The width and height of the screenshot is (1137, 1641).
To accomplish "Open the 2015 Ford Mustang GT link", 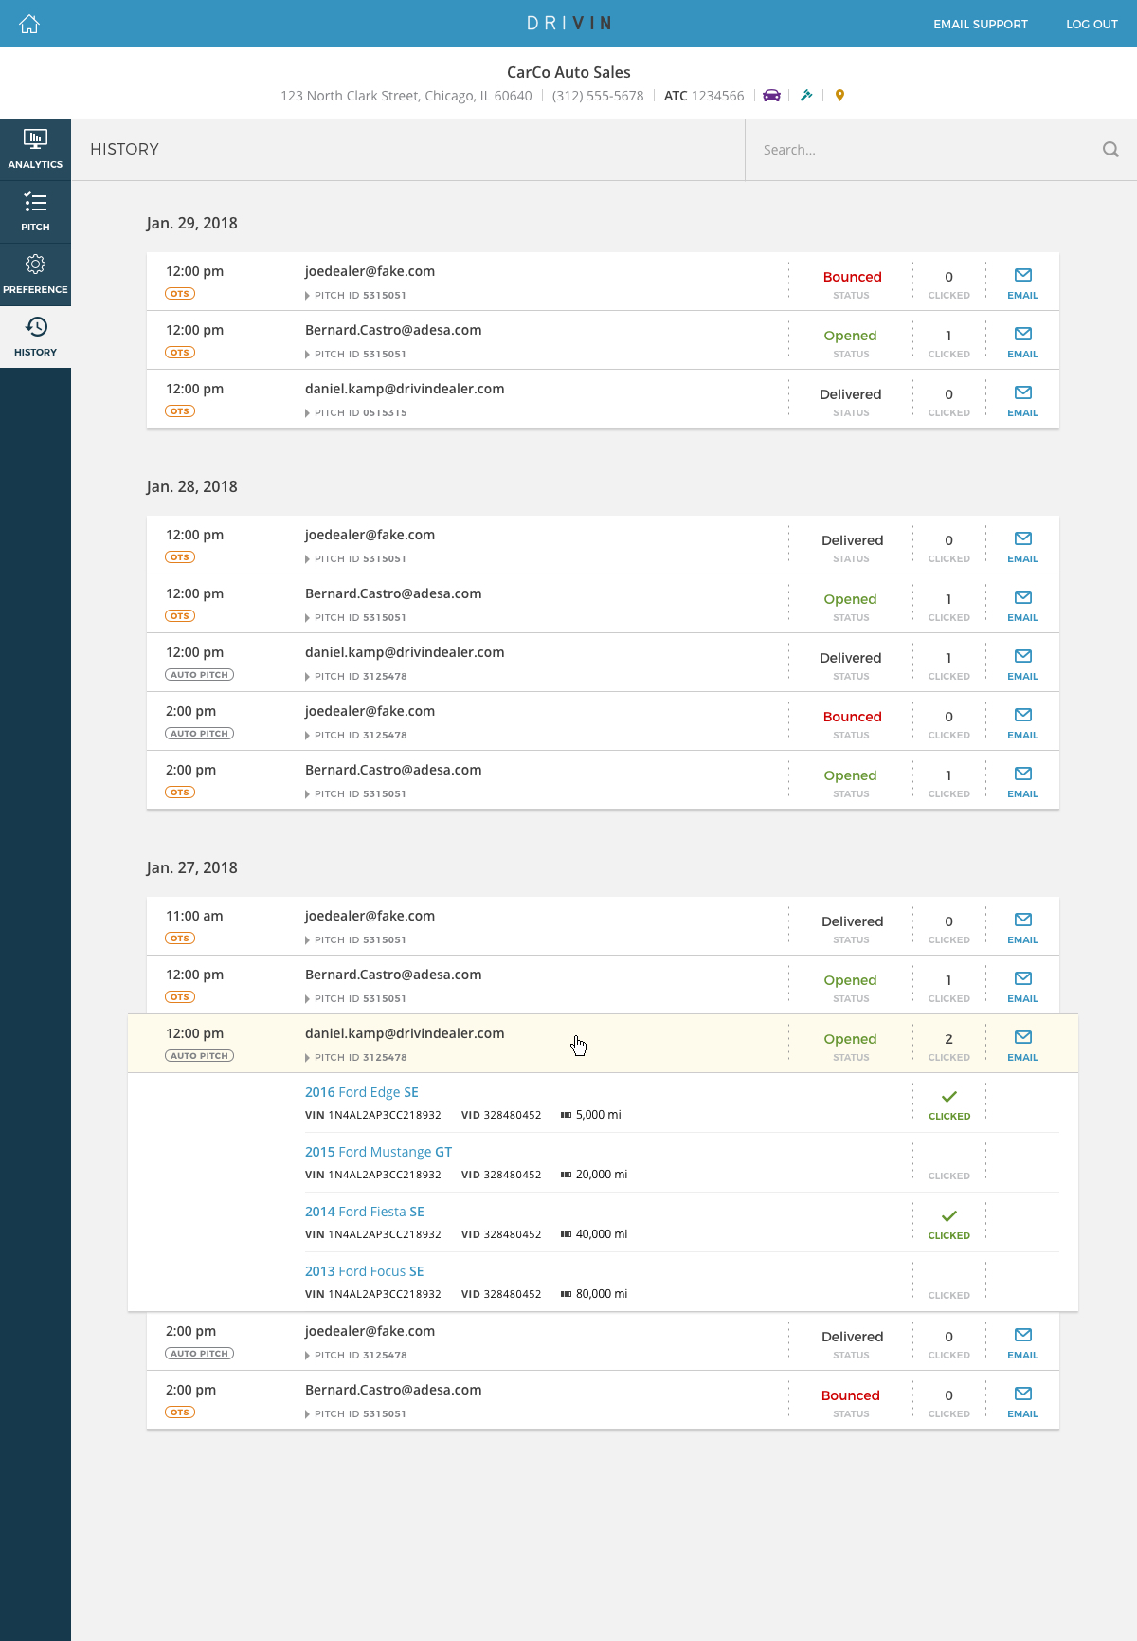I will [x=378, y=1152].
